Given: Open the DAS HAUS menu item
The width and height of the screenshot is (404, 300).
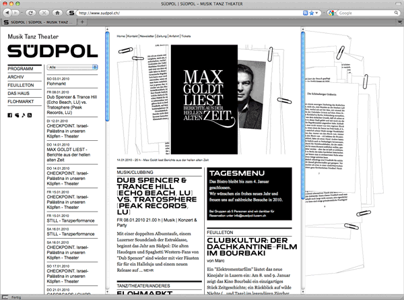Looking at the screenshot, I should pos(19,94).
